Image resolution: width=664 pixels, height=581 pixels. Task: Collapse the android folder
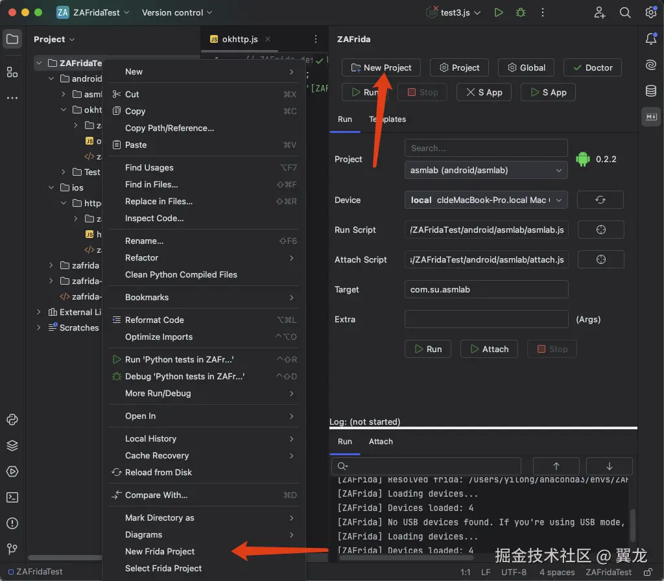51,78
